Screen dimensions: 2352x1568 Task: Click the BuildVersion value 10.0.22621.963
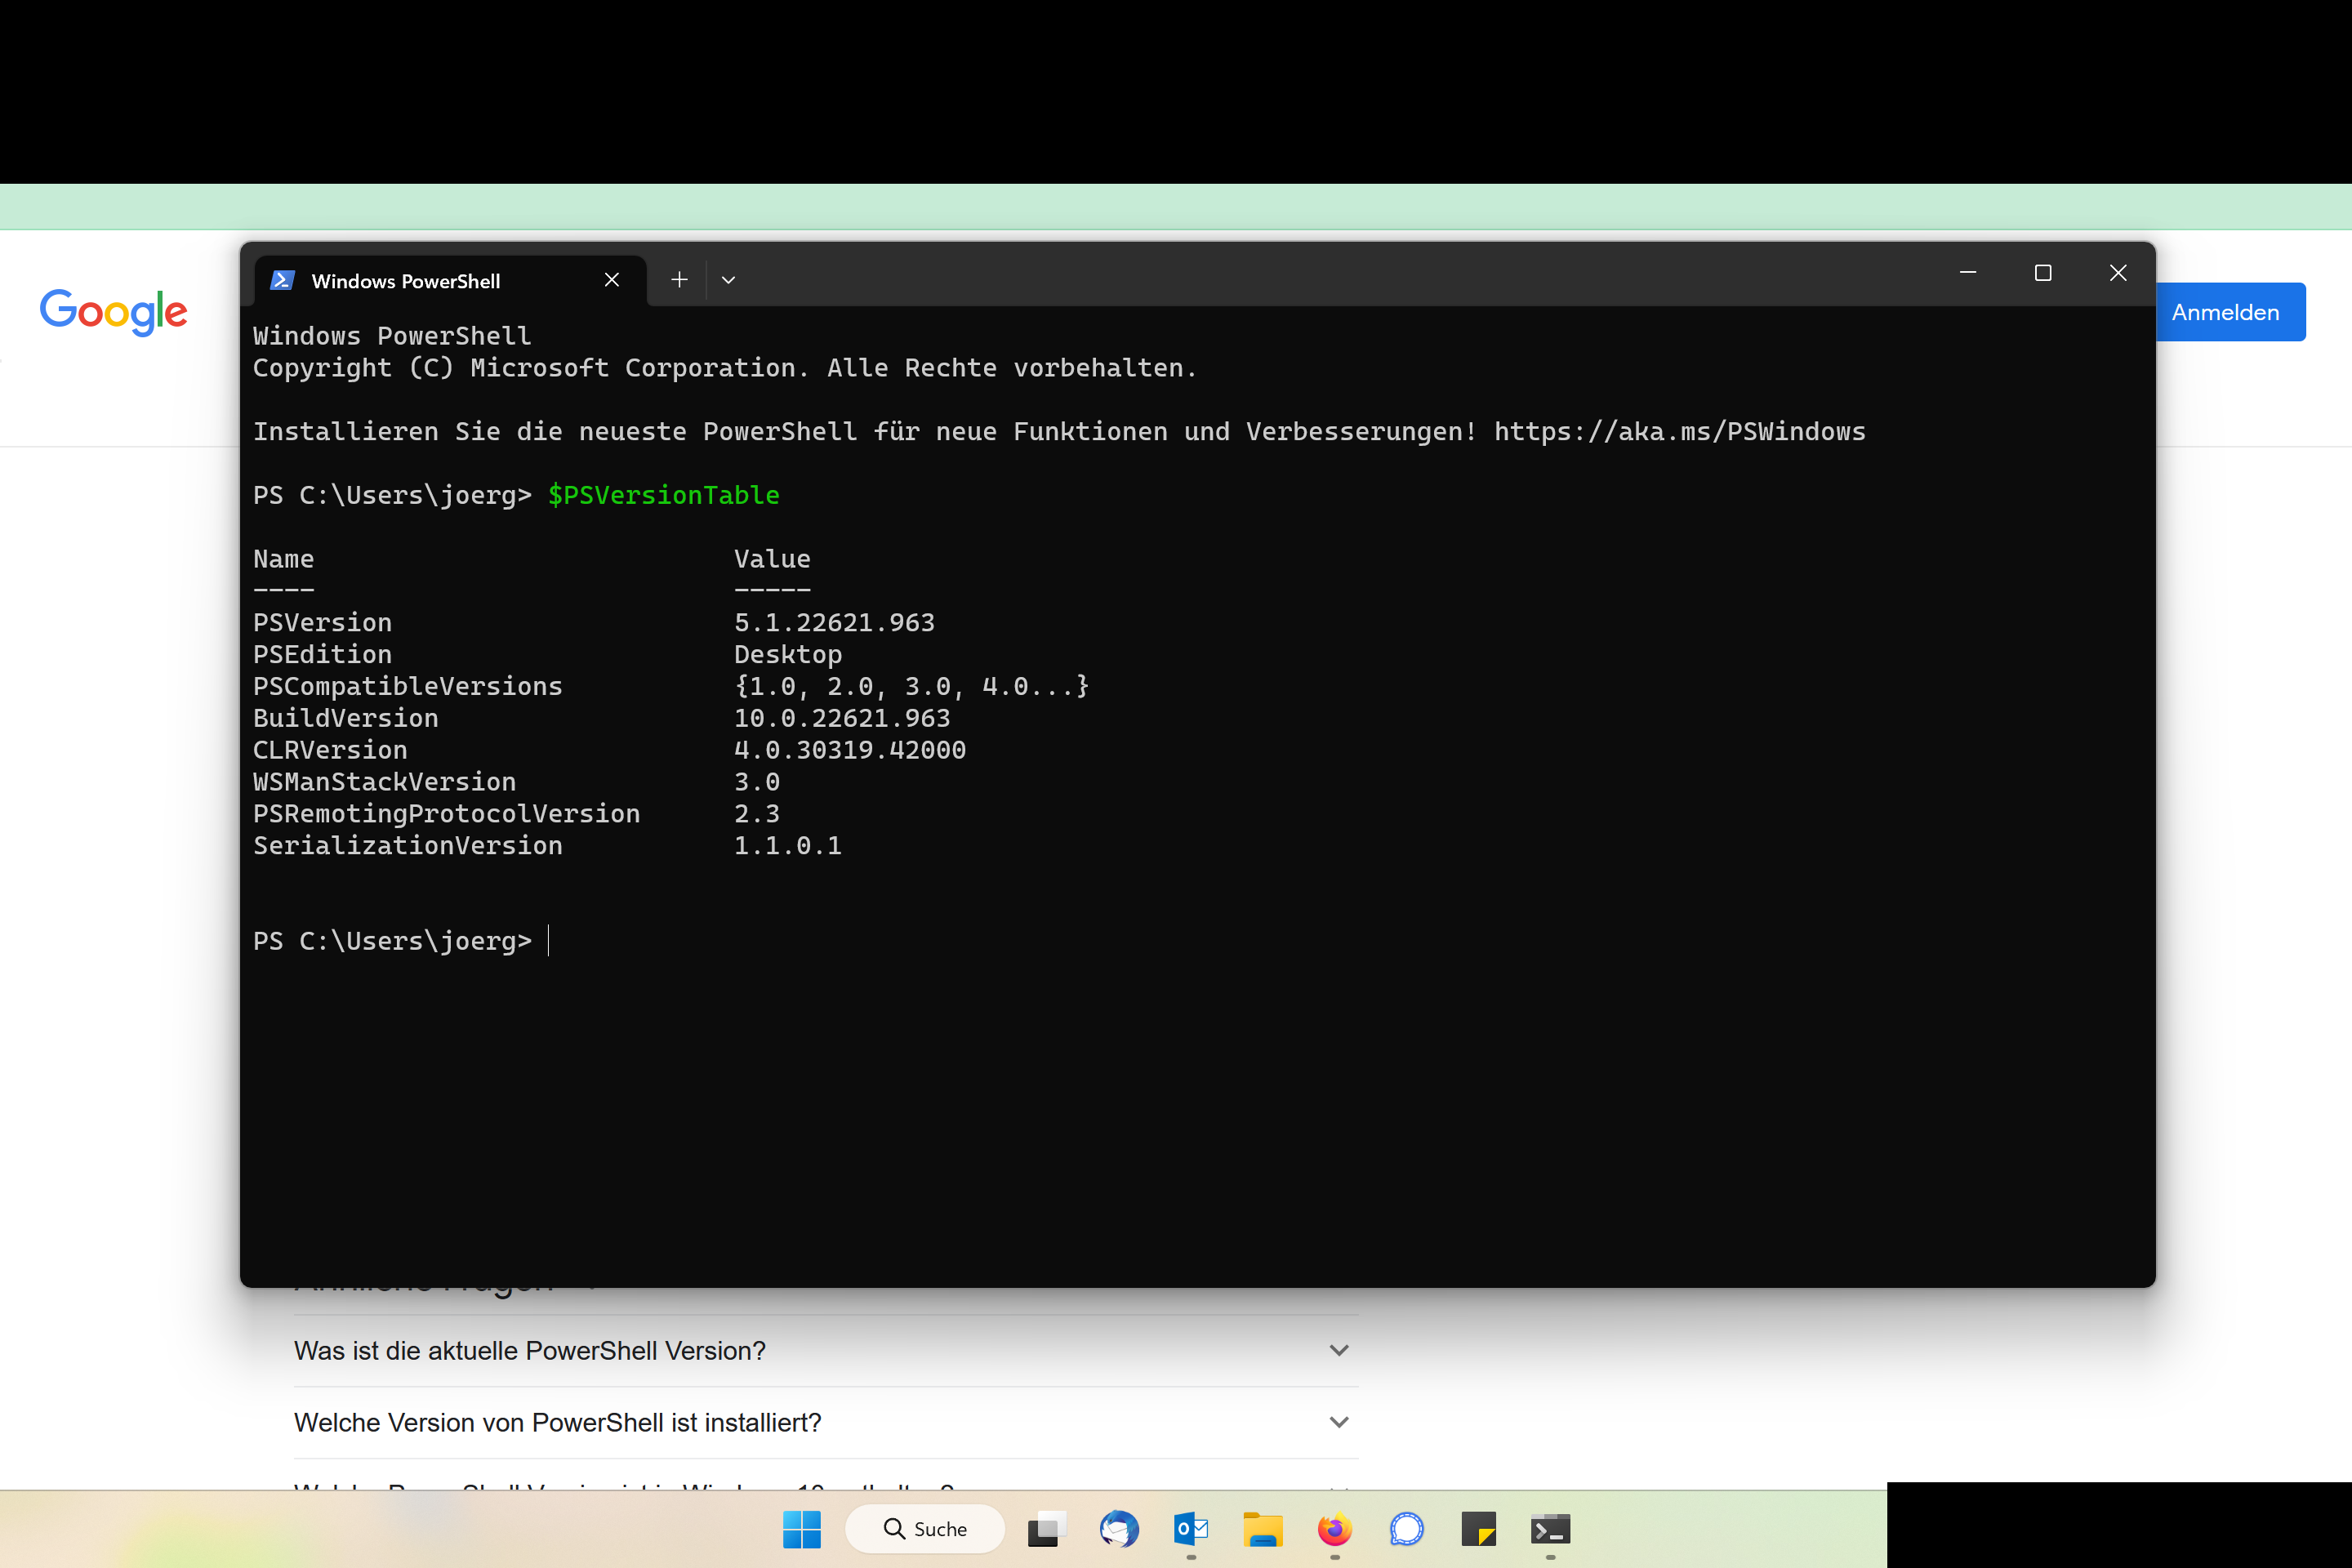coord(842,718)
